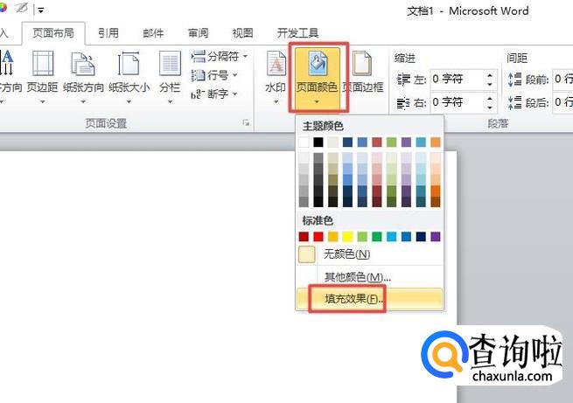
Task: Open the 行号 line numbers dropdown
Action: click(214, 75)
